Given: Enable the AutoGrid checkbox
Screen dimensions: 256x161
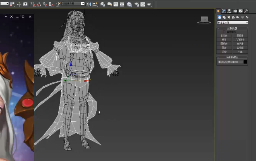Looking at the screenshot, I should [224, 32].
